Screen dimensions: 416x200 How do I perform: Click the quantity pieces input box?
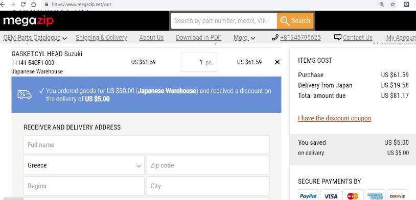198,62
